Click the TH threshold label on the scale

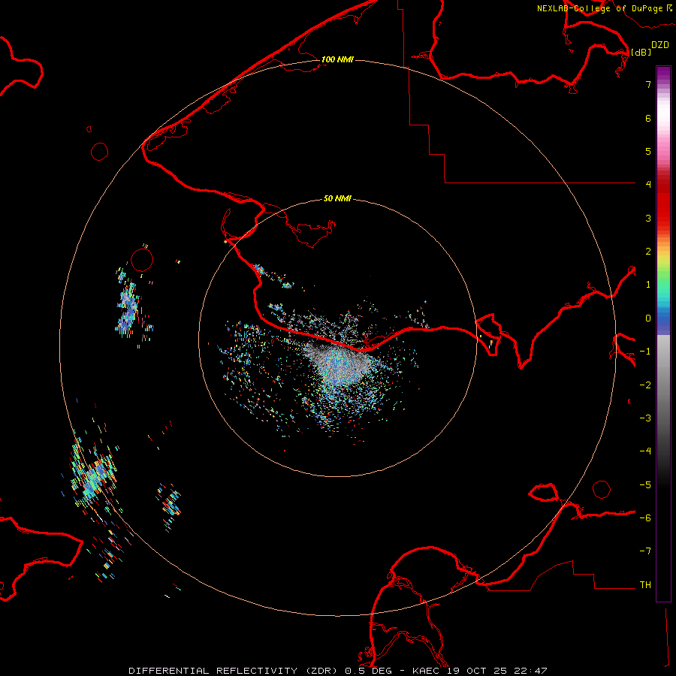(x=645, y=585)
